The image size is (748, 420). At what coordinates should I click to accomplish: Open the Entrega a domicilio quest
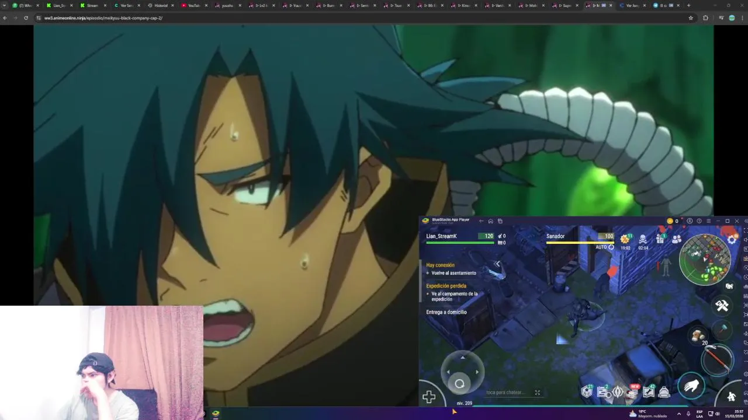pos(446,312)
